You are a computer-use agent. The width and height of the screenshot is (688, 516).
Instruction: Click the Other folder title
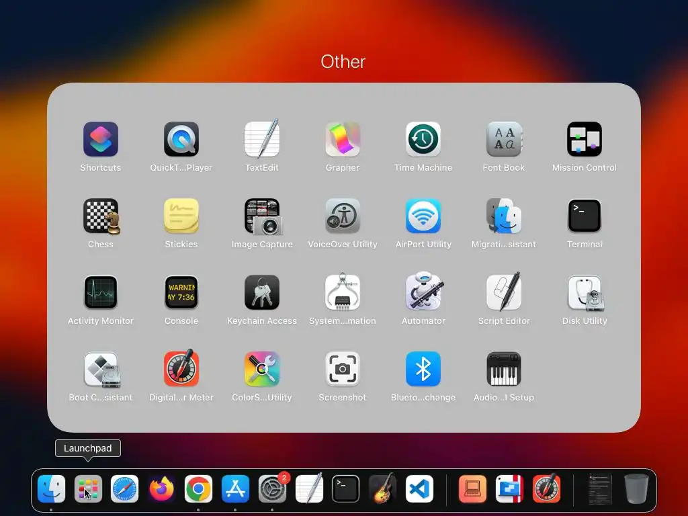[343, 62]
